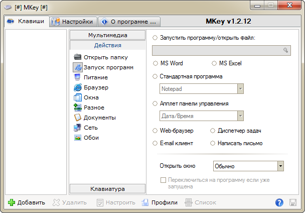Click the Профили button label
305x213 pixels.
click(165, 202)
